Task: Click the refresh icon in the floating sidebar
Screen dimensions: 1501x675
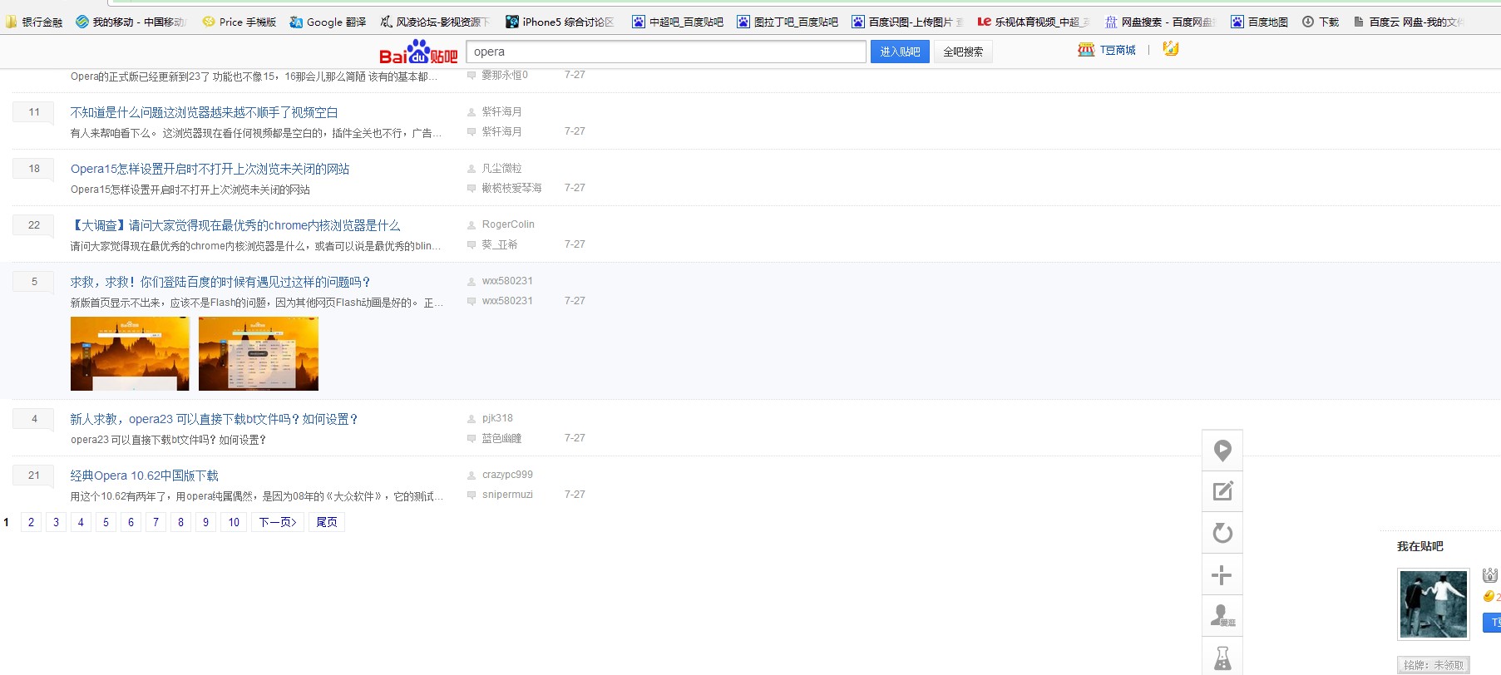Action: pos(1222,533)
